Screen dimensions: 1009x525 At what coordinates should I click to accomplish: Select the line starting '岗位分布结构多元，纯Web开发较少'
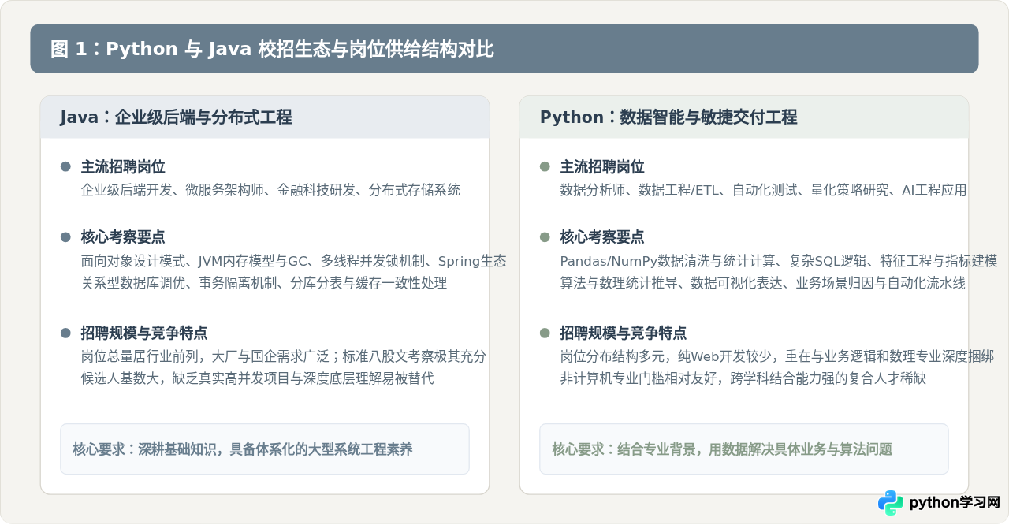pyautogui.click(x=777, y=356)
